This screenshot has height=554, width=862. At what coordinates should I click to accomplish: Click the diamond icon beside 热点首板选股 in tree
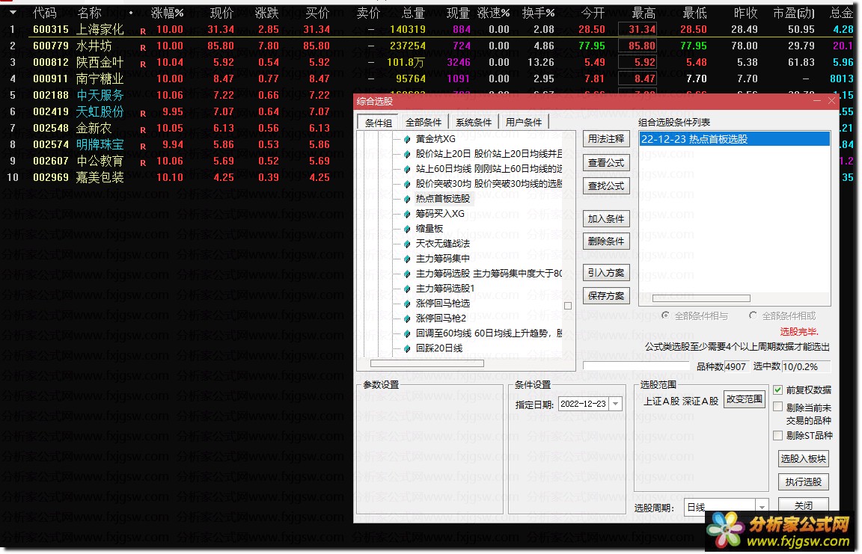[x=407, y=199]
